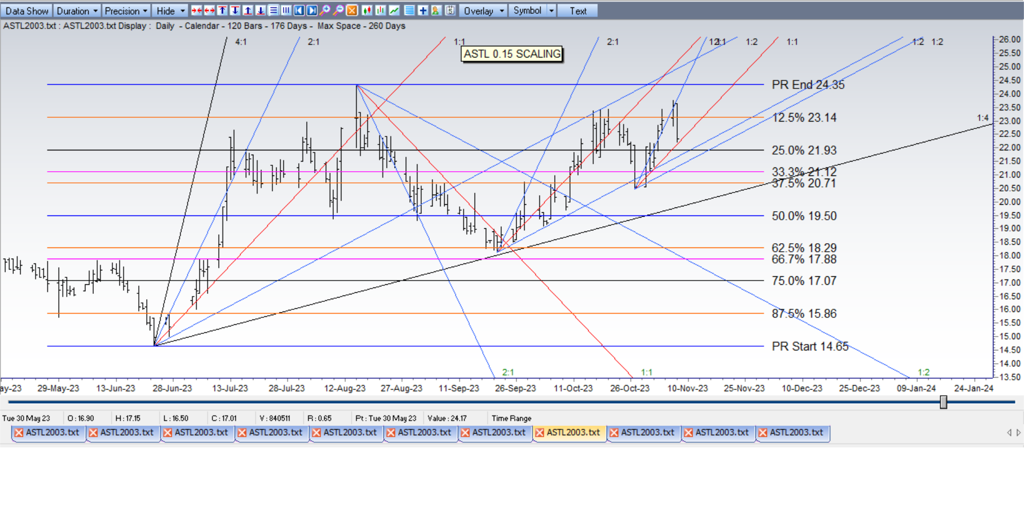Click the ASTL 0.15 SCALING text box

click(x=512, y=54)
